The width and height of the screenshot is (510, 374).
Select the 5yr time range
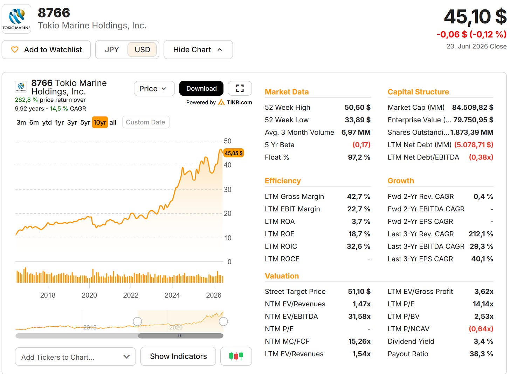coord(85,122)
